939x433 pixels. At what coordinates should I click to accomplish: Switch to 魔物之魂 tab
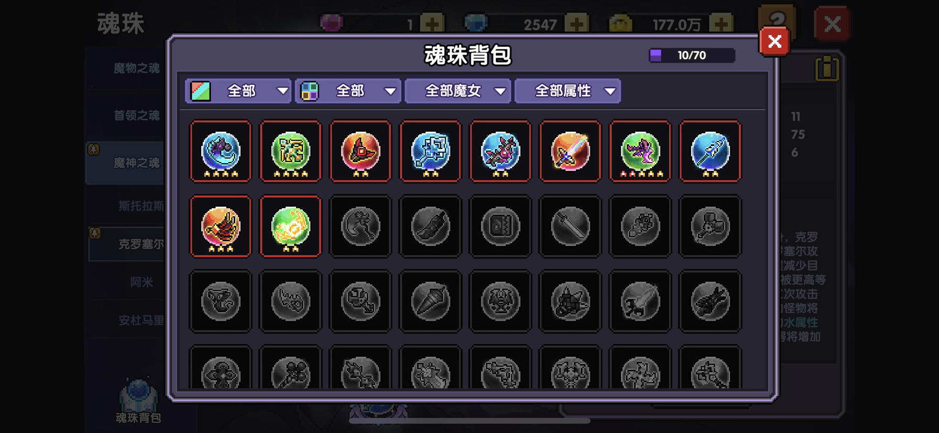136,68
